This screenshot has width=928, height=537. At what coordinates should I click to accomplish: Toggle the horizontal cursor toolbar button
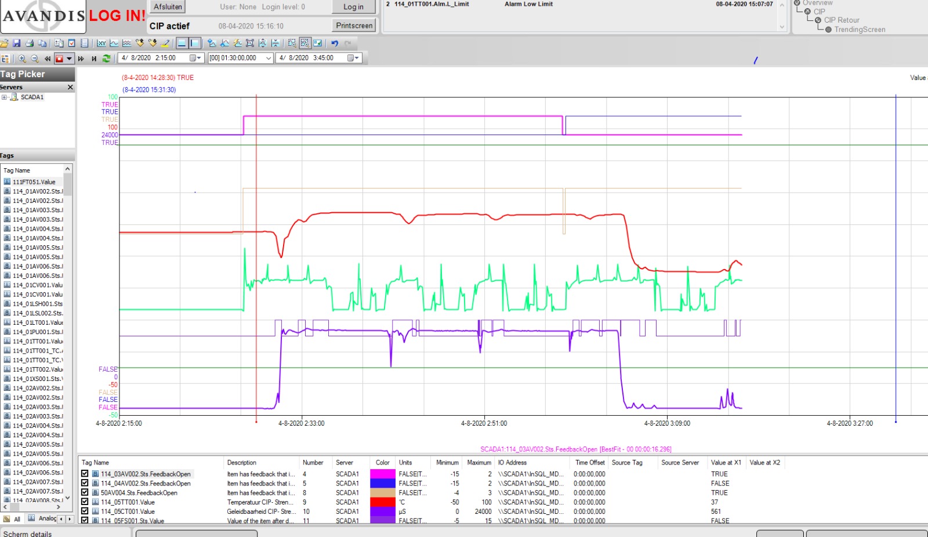tap(182, 43)
